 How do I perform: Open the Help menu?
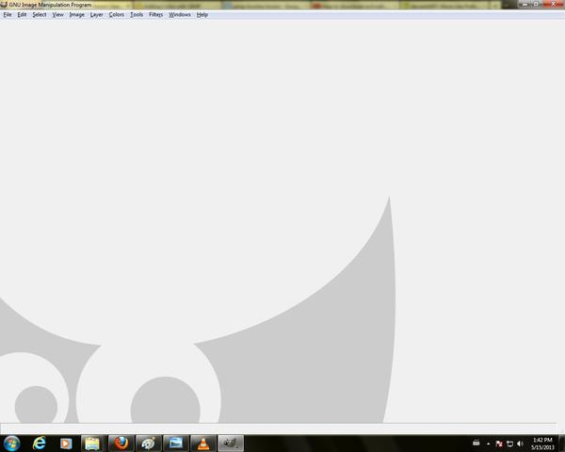[x=202, y=15]
